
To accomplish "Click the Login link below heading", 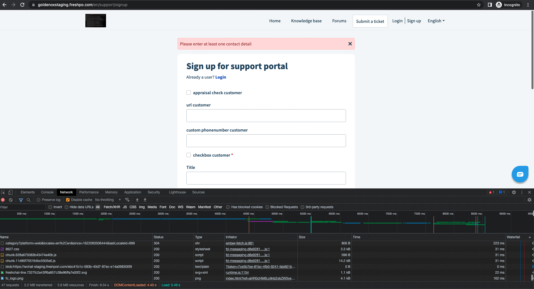I will click(220, 77).
